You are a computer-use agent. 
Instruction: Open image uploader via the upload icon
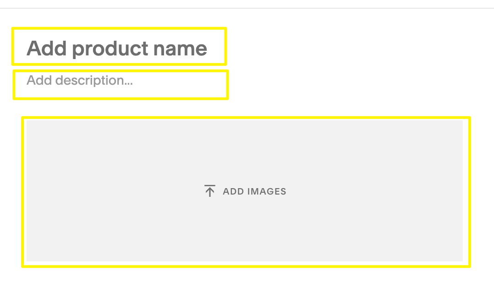tap(209, 191)
